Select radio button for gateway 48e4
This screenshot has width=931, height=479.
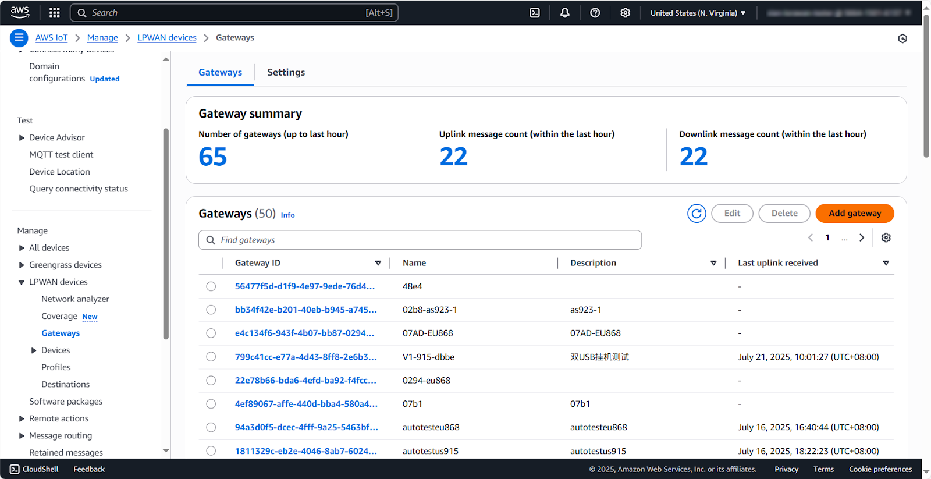point(211,286)
